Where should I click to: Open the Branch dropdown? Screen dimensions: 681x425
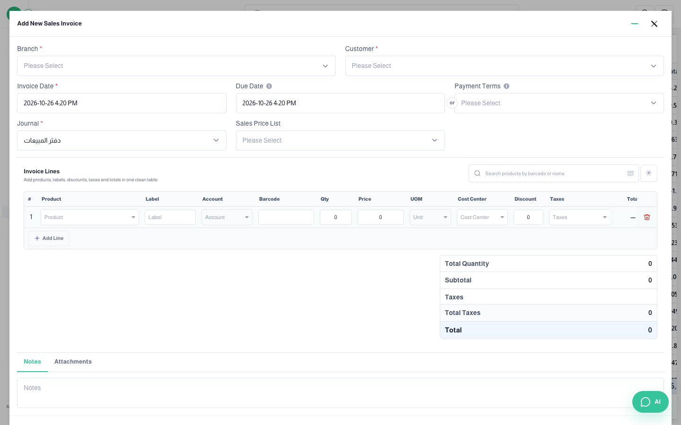pyautogui.click(x=176, y=66)
